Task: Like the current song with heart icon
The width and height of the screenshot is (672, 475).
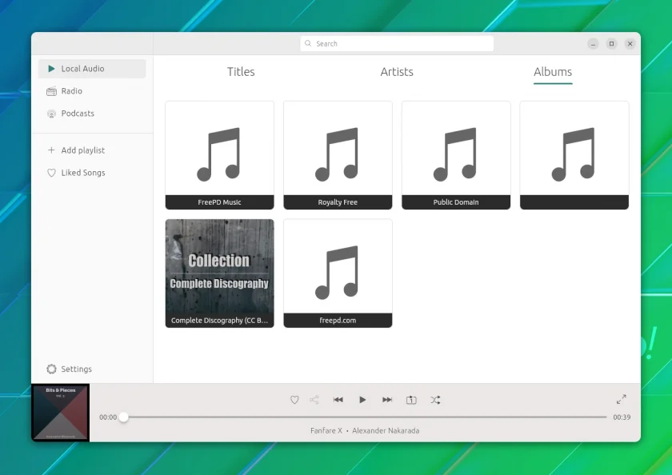Action: pyautogui.click(x=294, y=400)
